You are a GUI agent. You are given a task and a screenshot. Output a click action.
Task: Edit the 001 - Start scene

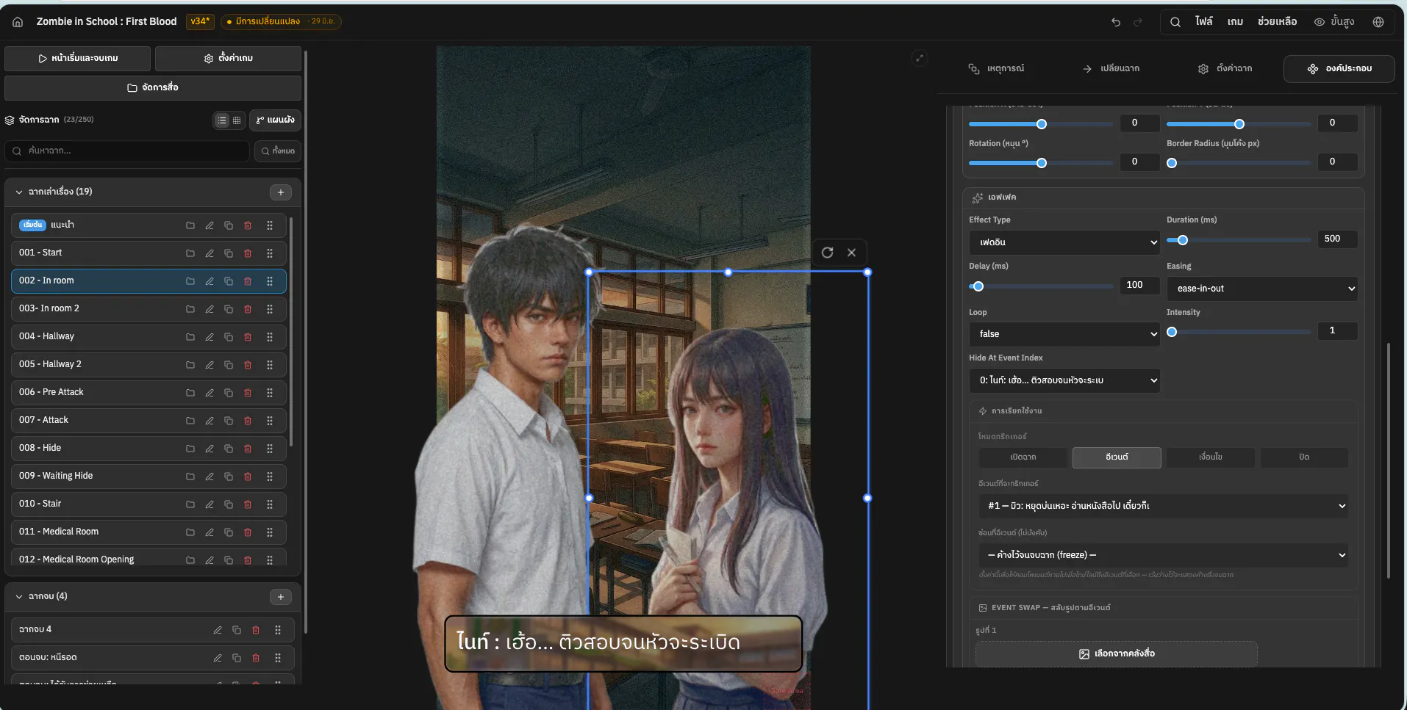tap(210, 253)
